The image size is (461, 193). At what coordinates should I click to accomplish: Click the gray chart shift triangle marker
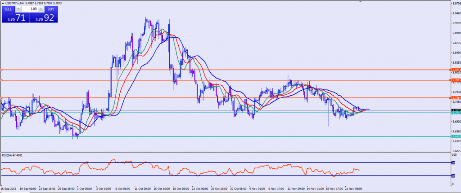pos(361,2)
